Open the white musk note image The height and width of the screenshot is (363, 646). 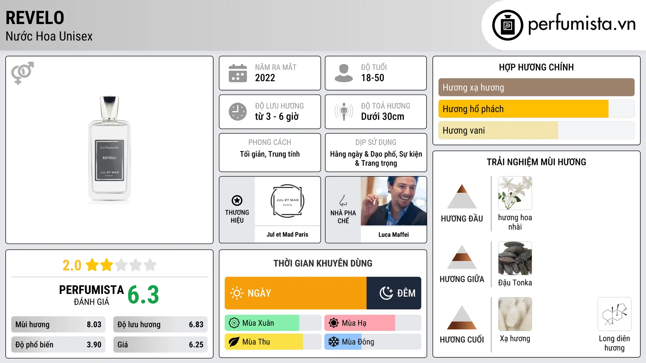(x=515, y=314)
